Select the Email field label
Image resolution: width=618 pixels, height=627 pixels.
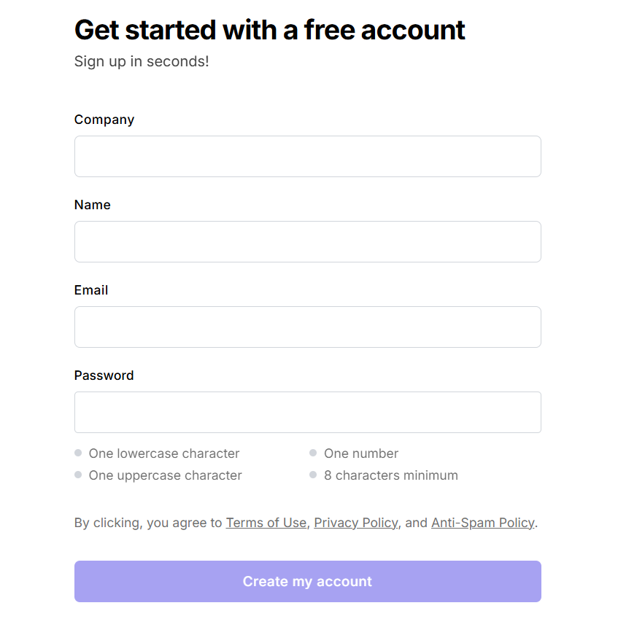coord(90,290)
